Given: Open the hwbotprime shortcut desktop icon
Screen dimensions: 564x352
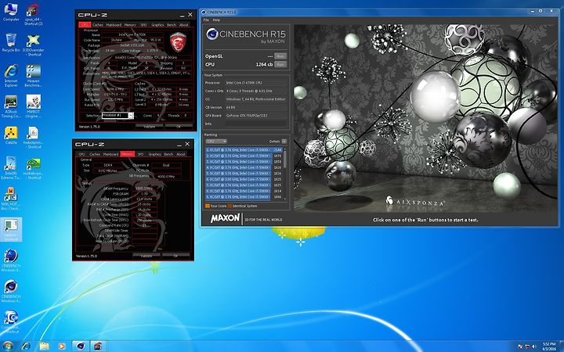Looking at the screenshot, I should [33, 138].
